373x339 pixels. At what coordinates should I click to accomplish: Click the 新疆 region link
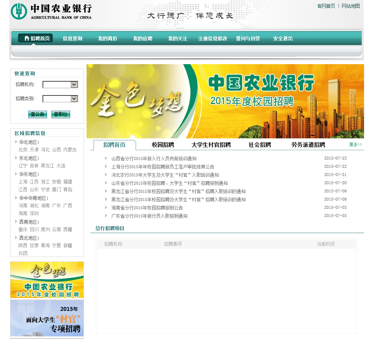(68, 245)
